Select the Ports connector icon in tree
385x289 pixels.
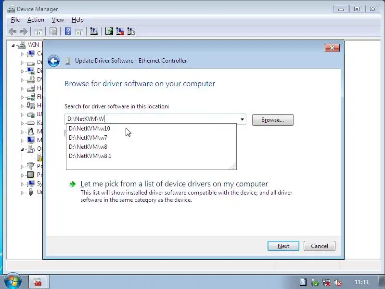click(x=31, y=166)
